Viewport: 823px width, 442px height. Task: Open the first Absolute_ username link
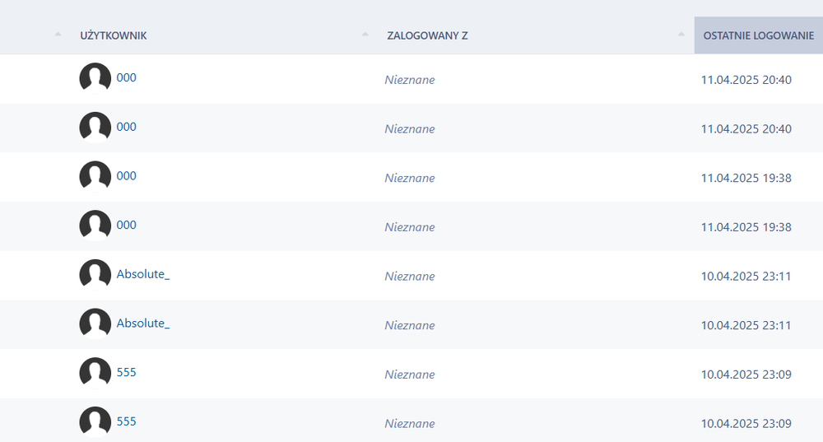point(143,274)
